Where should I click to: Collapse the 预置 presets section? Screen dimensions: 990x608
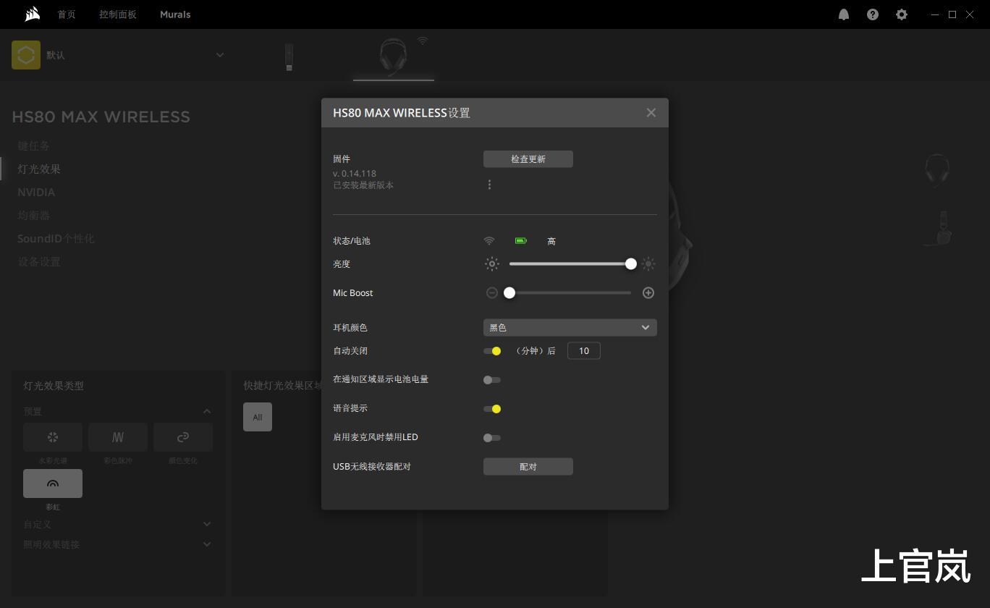point(207,412)
